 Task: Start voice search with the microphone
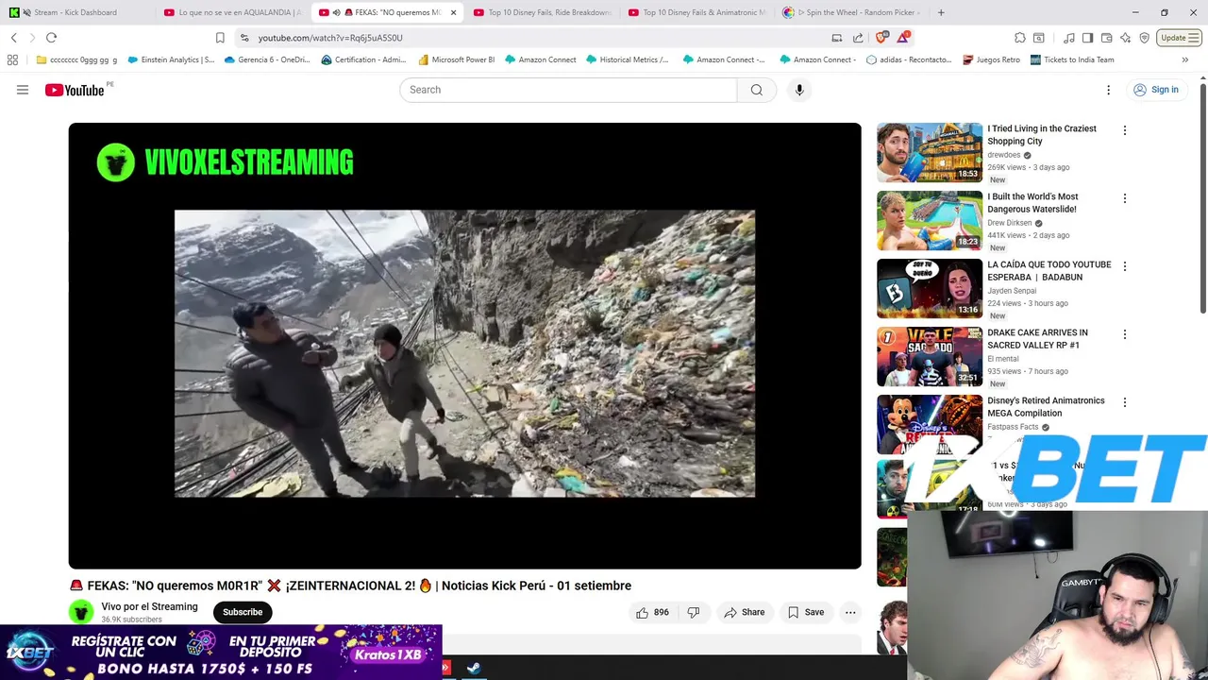(799, 90)
